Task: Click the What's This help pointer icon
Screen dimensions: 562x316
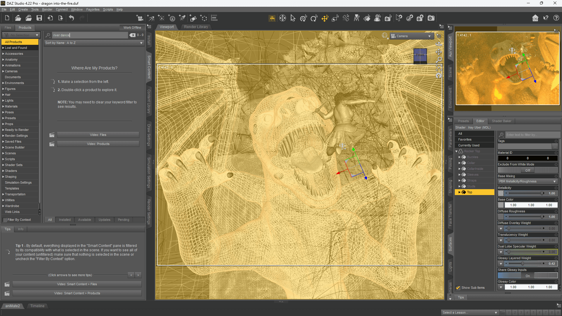Action: click(x=546, y=18)
